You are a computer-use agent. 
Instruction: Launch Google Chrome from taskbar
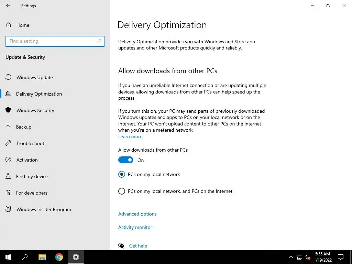(x=59, y=257)
